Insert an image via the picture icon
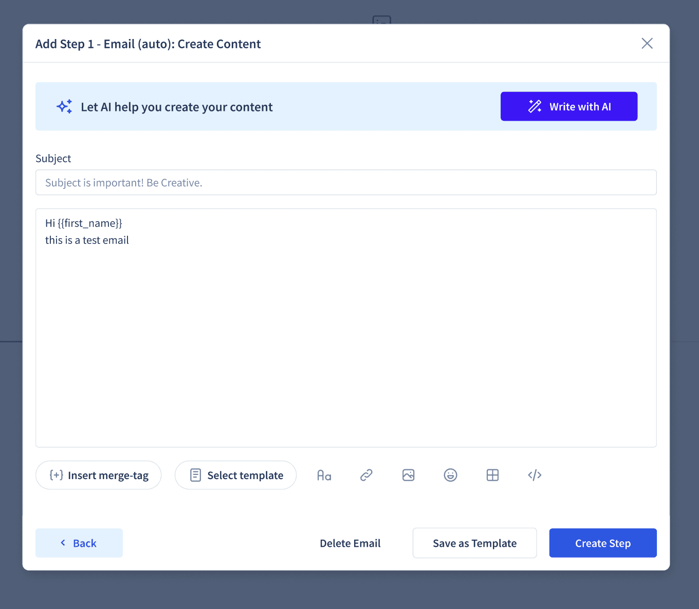Image resolution: width=699 pixels, height=609 pixels. click(409, 475)
